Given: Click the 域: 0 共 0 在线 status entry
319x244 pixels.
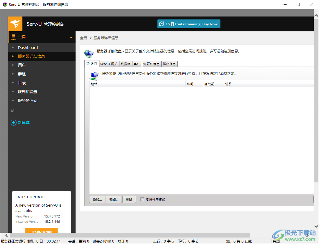Looking at the screenshot, I should [x=239, y=241].
